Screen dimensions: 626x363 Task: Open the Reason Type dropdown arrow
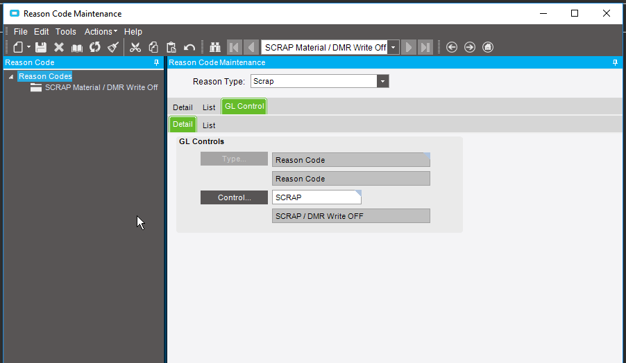pos(382,81)
